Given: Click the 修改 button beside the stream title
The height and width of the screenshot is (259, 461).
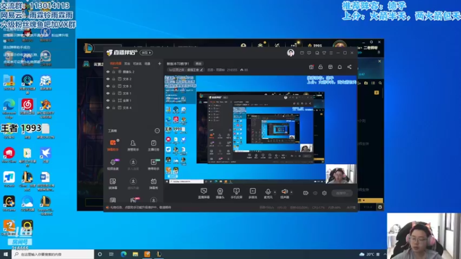Looking at the screenshot, I should (198, 63).
